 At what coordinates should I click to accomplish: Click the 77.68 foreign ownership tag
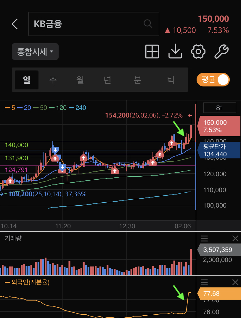pos(219,293)
